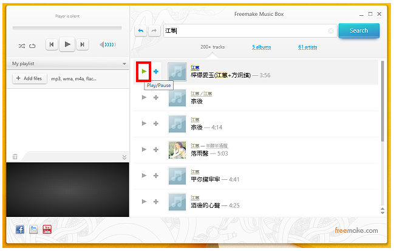
Task: Skip to next track button
Action: click(82, 44)
